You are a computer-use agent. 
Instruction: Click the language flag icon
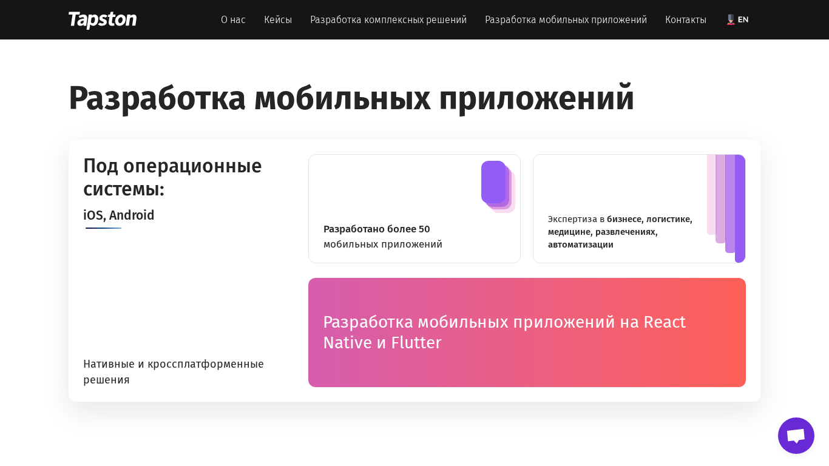tap(731, 20)
